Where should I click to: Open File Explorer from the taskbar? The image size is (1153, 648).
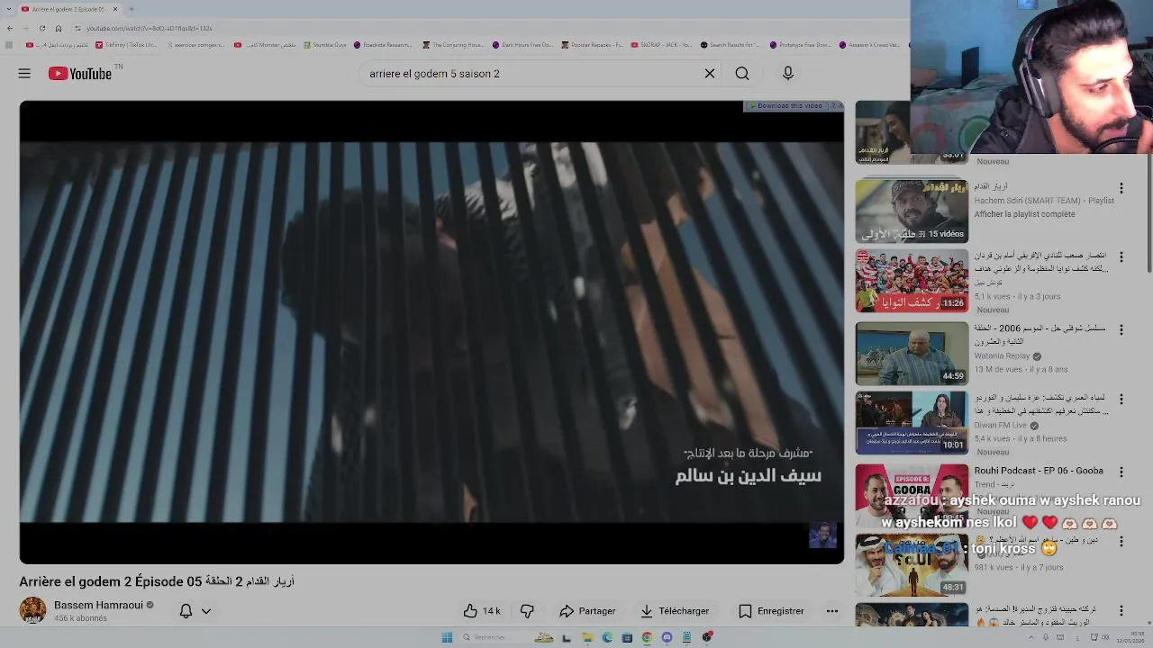click(587, 637)
